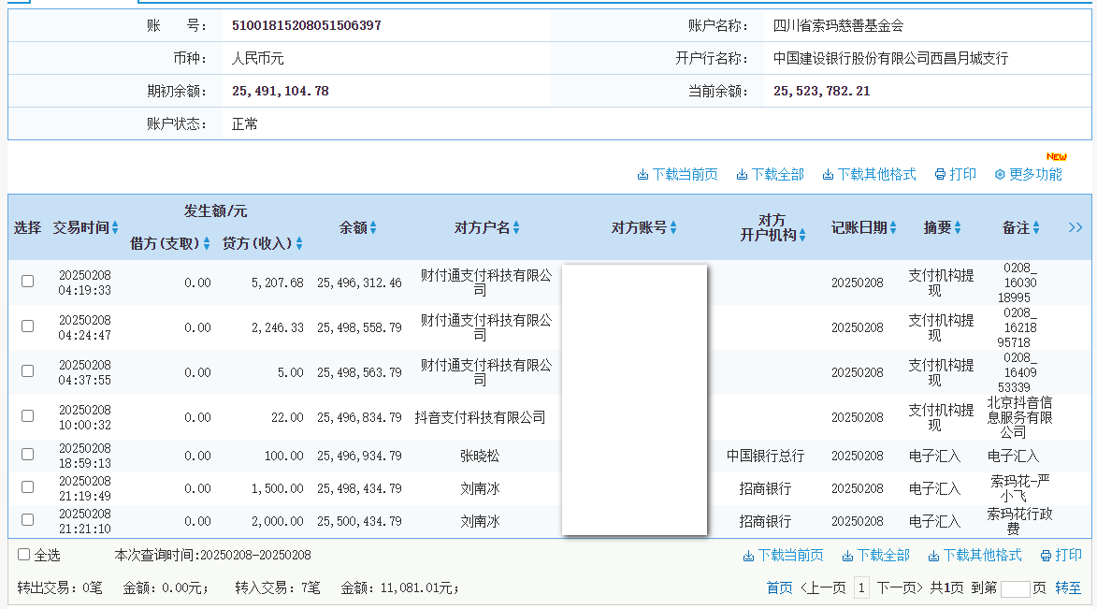
Task: Sort by 贷方(收入) column arrows
Action: click(x=299, y=243)
